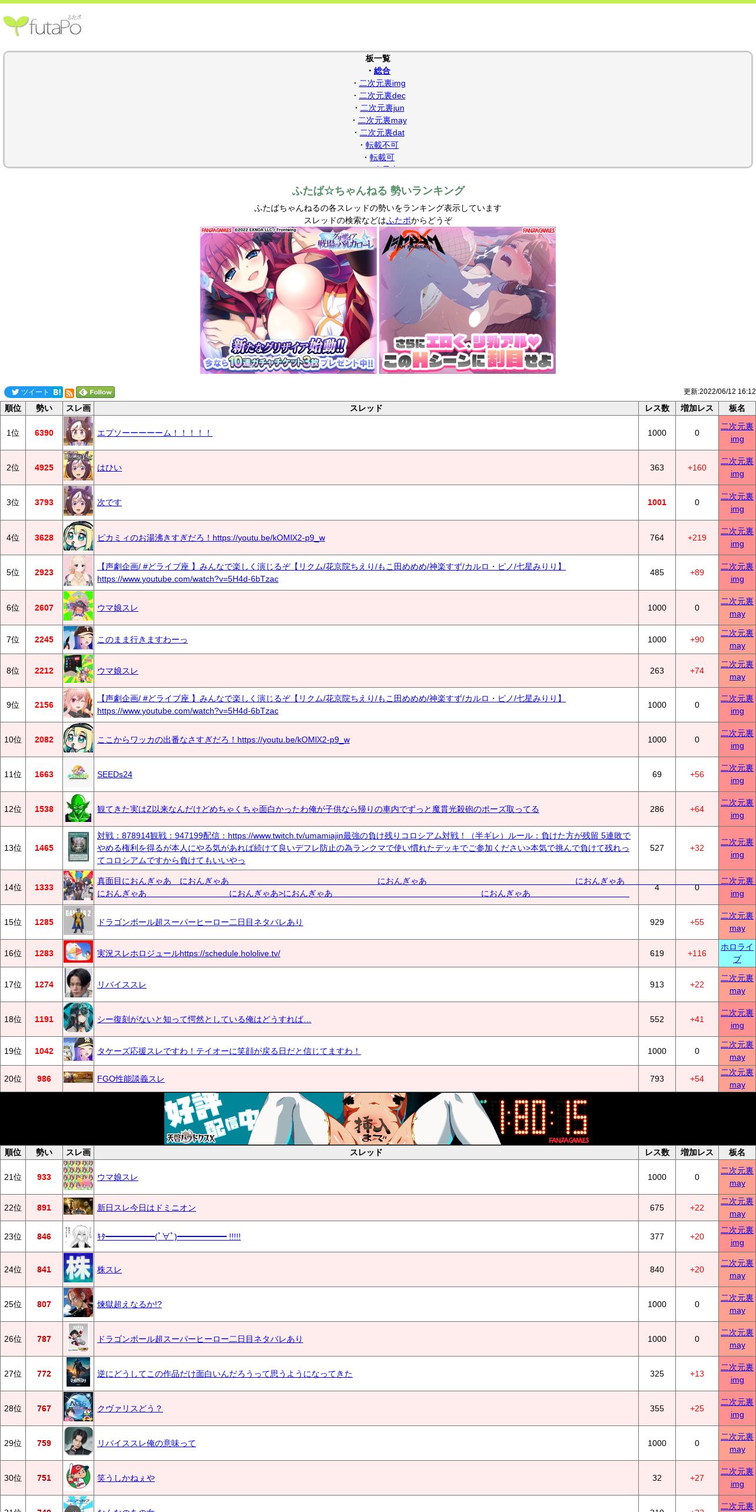Click 勢い column header in first table
This screenshot has width=756, height=1512.
pos(44,408)
